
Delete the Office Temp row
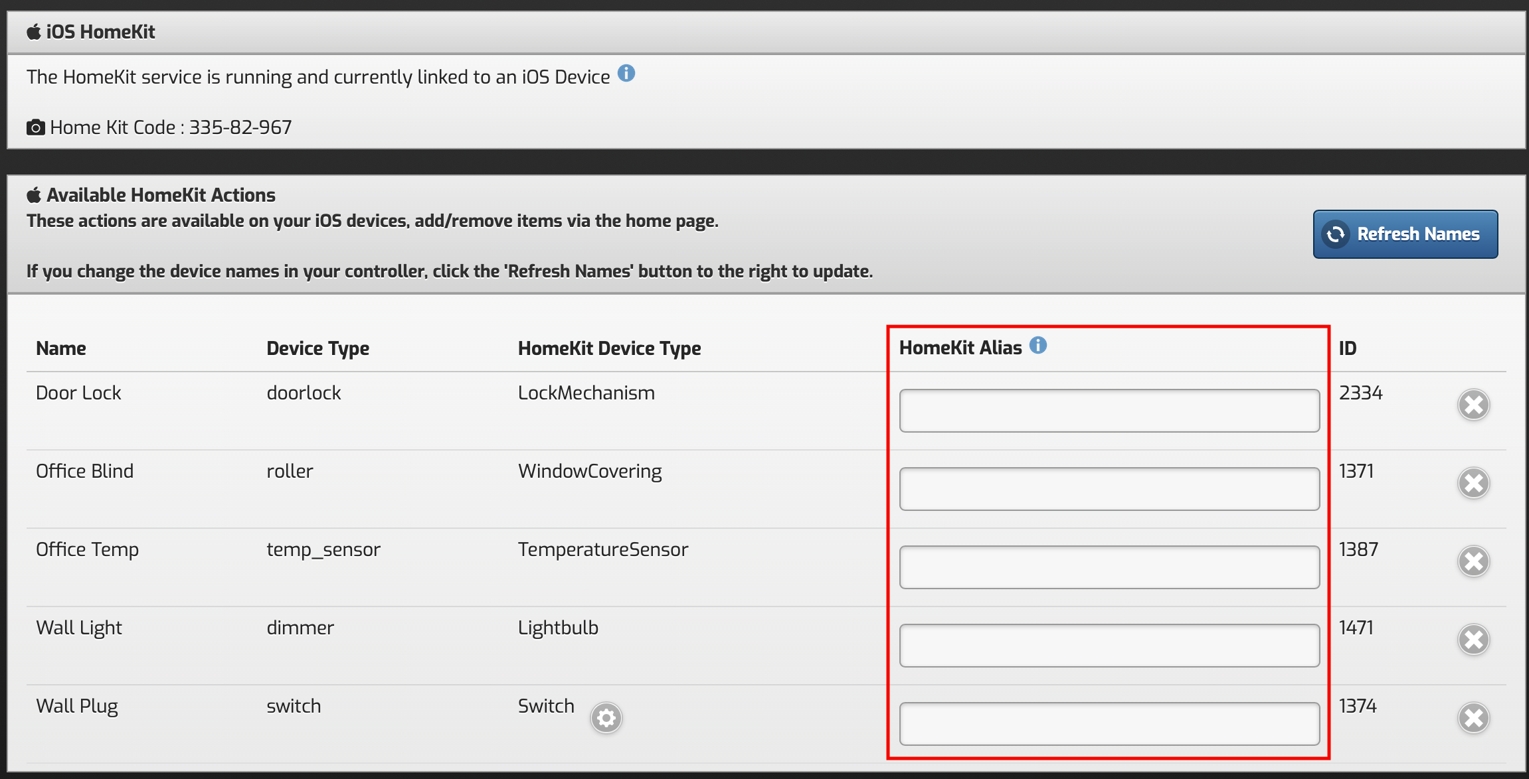pos(1473,561)
